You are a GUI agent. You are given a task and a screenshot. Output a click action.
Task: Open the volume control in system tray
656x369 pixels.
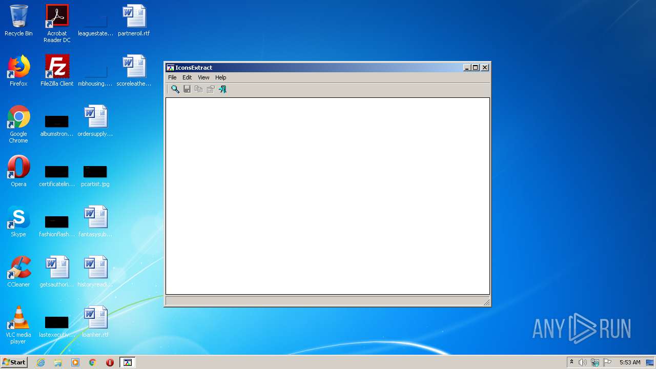click(583, 362)
